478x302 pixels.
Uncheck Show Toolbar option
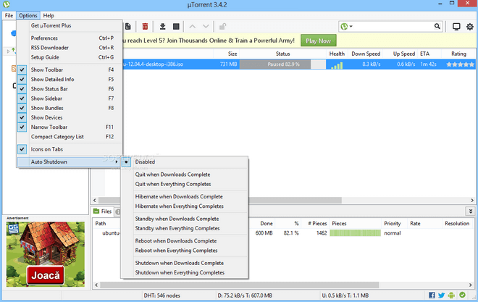pos(22,70)
